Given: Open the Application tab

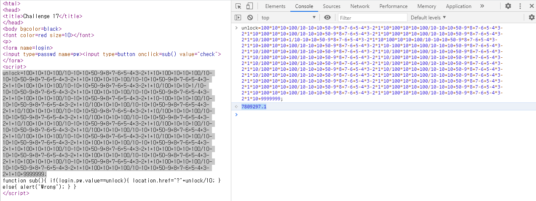Looking at the screenshot, I should click(x=458, y=6).
